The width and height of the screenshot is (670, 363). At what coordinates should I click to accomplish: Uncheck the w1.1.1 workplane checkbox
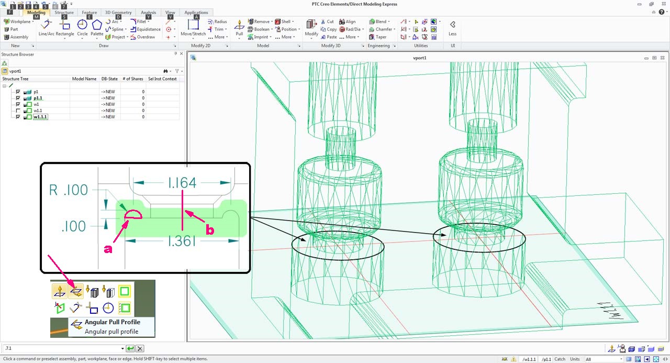pos(18,117)
